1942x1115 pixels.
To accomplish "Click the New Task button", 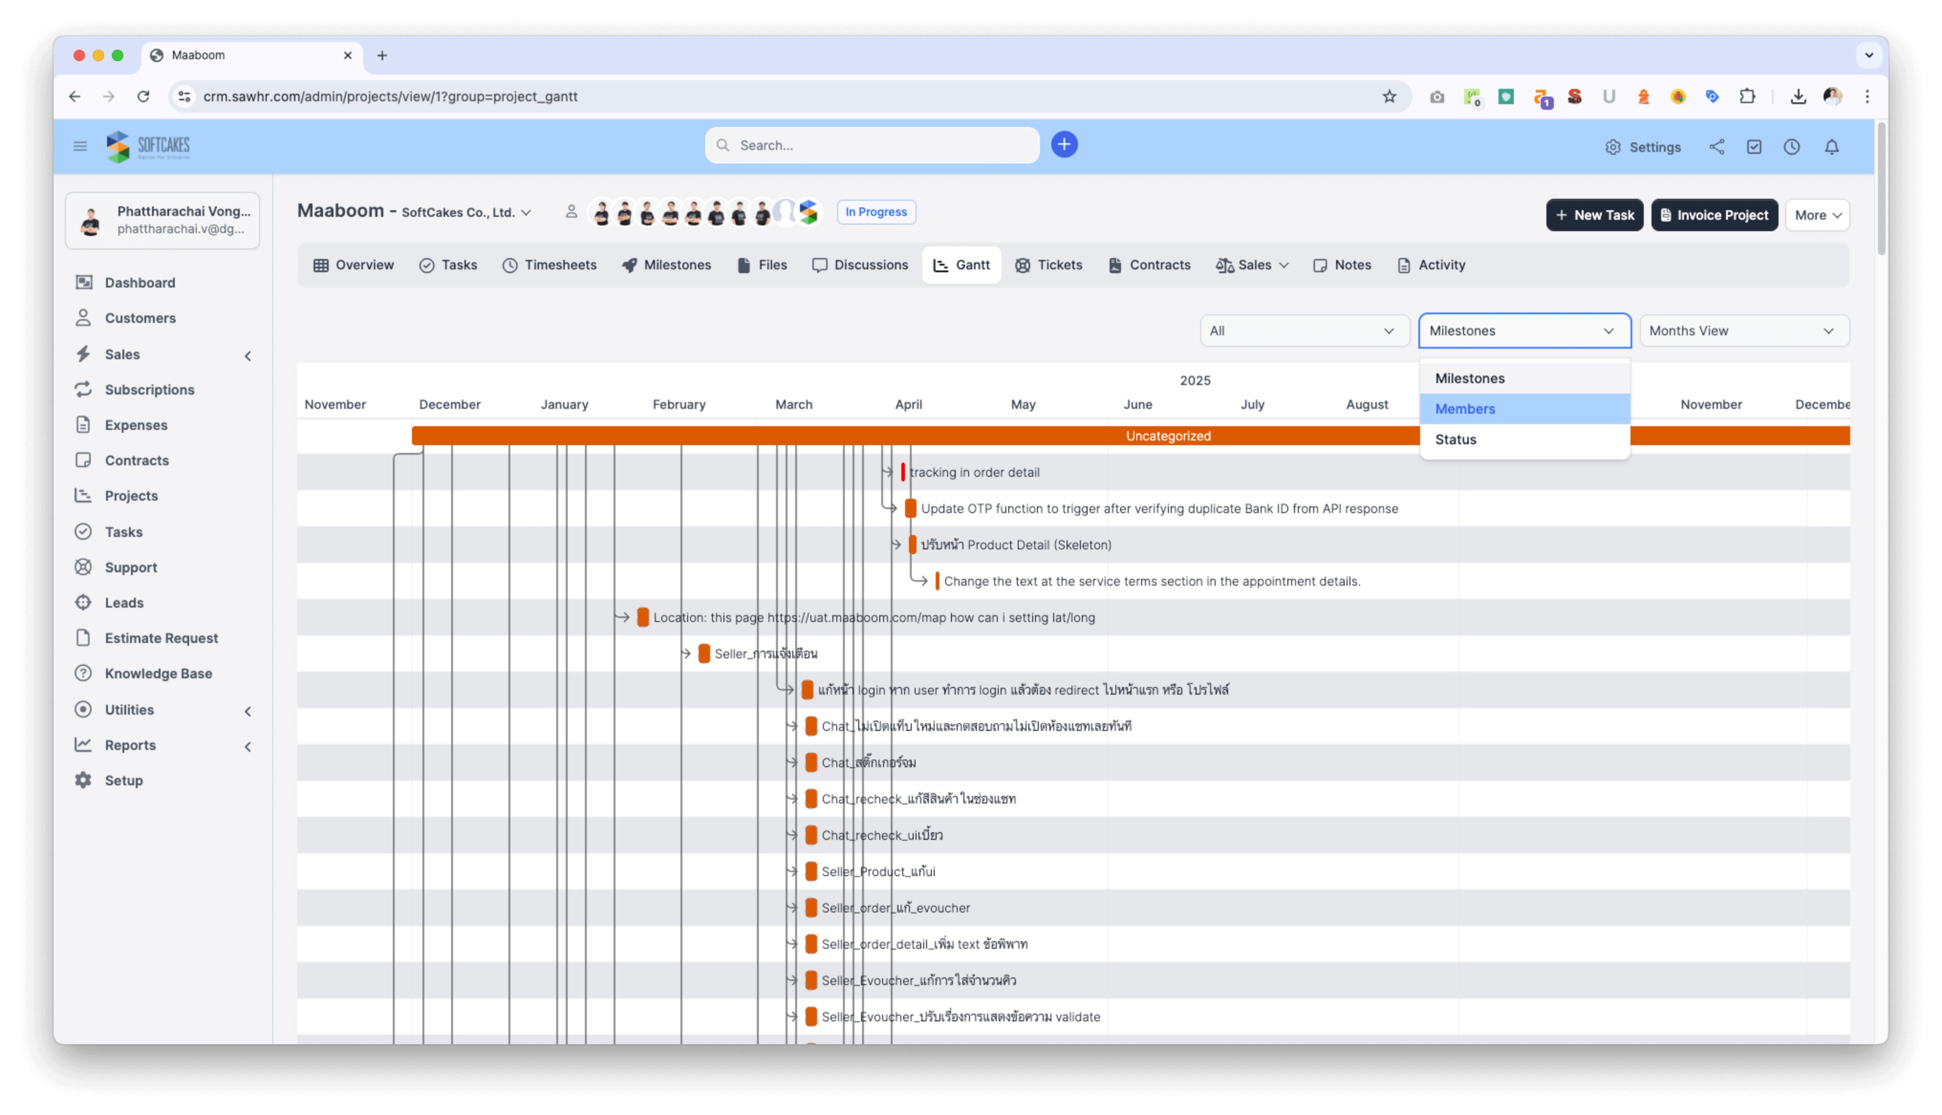I will point(1594,215).
